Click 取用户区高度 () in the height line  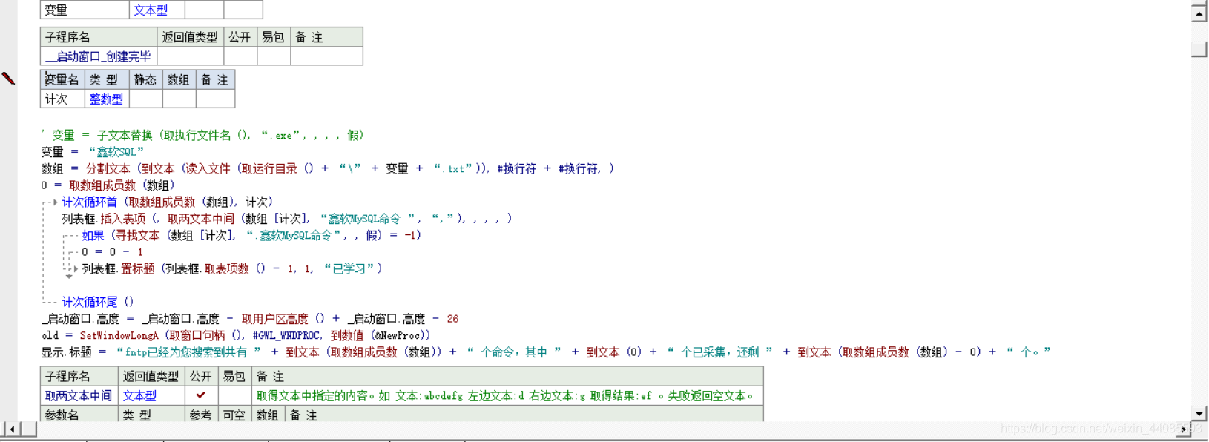283,319
